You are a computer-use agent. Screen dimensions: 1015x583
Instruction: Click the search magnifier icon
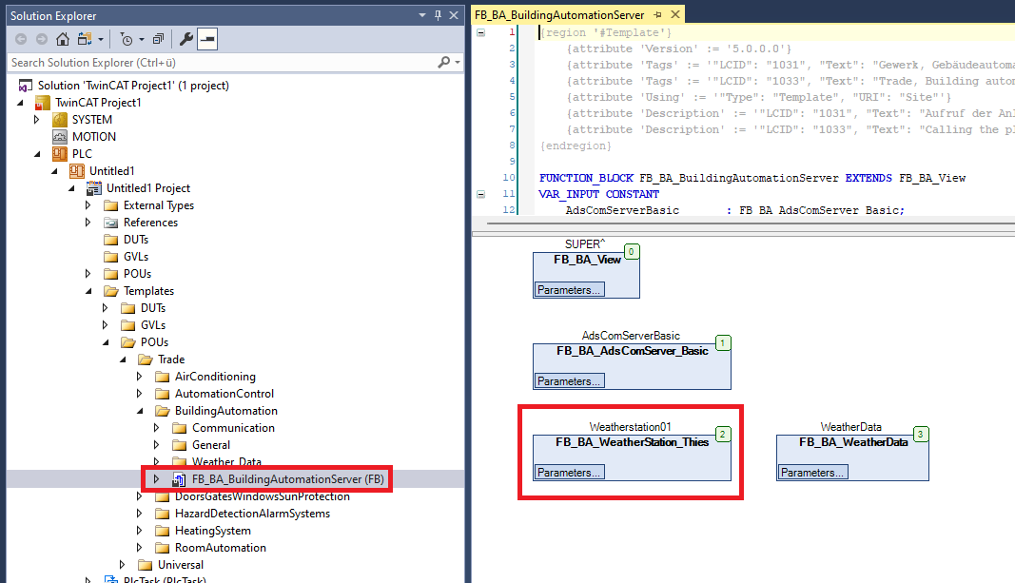(x=443, y=63)
